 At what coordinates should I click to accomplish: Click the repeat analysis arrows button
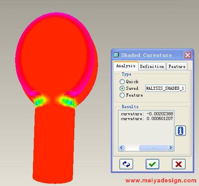[126, 164]
